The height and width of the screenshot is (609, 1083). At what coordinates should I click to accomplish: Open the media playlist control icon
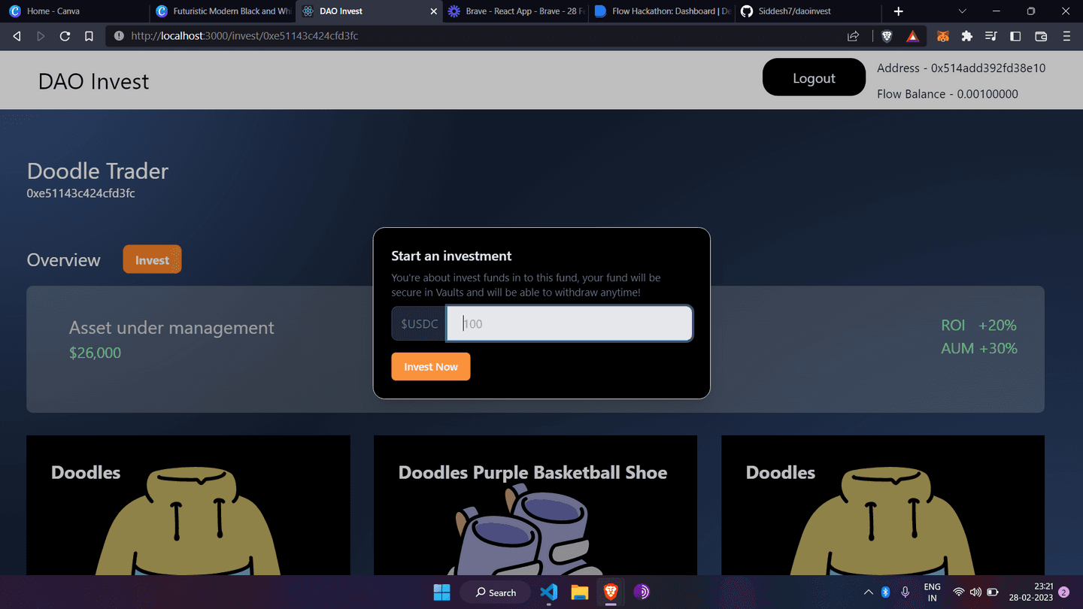coord(991,36)
